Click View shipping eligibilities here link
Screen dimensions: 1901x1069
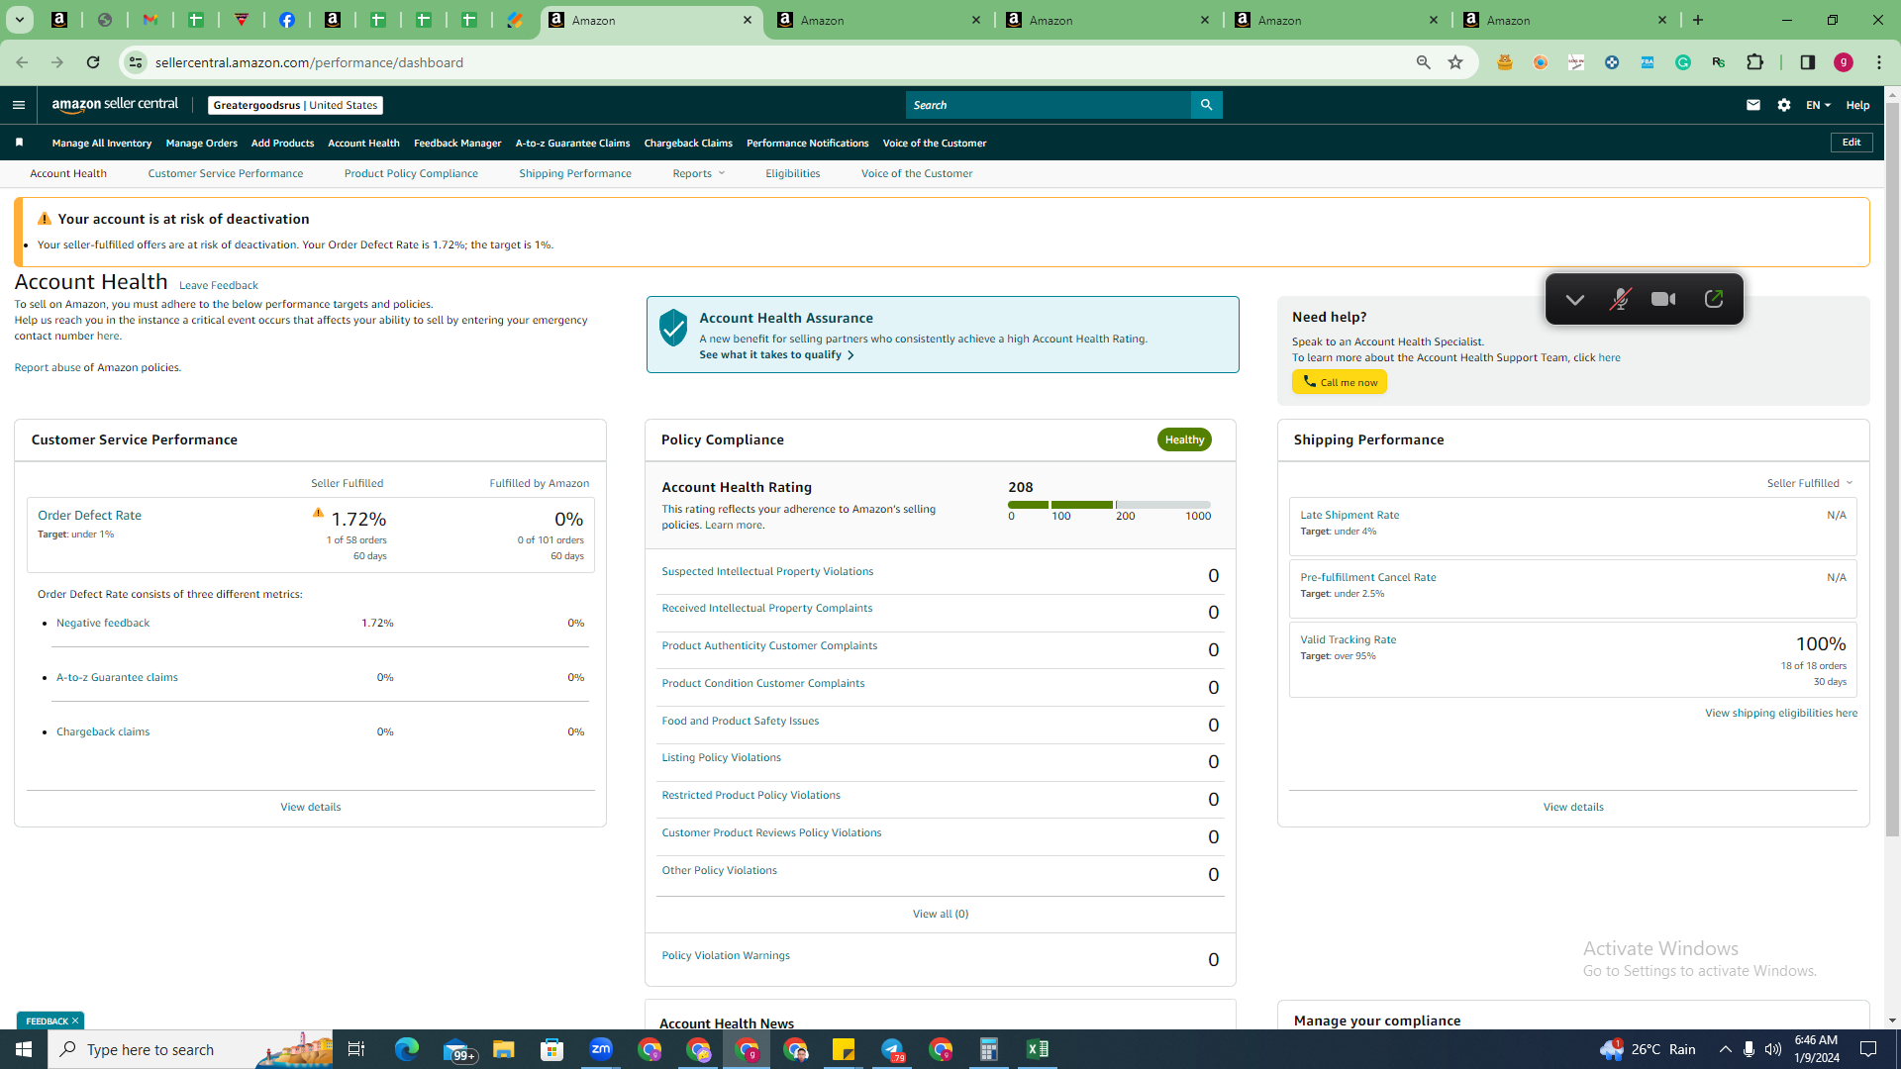tap(1781, 713)
